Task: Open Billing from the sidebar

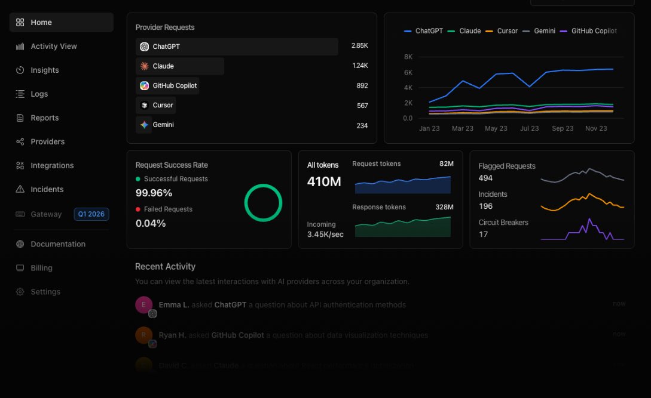Action: [x=62, y=268]
